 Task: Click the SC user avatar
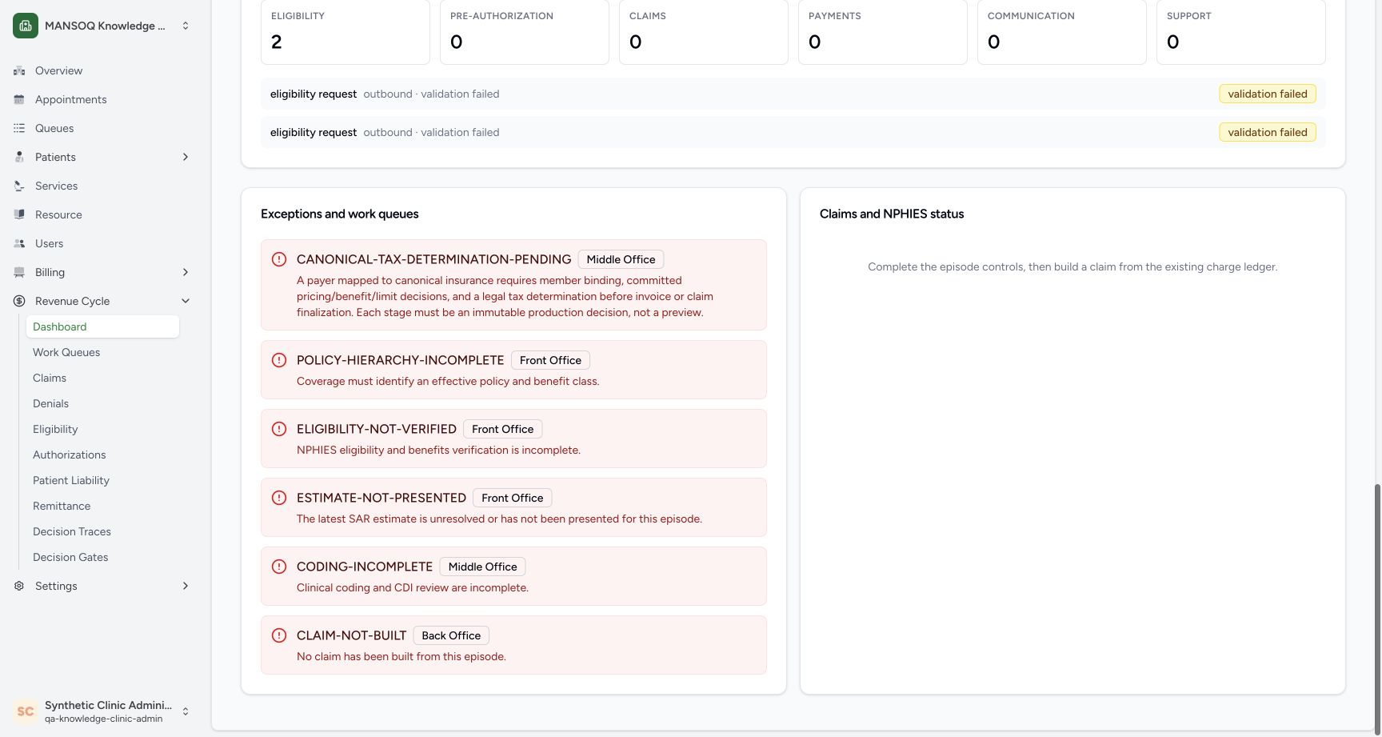(x=26, y=711)
